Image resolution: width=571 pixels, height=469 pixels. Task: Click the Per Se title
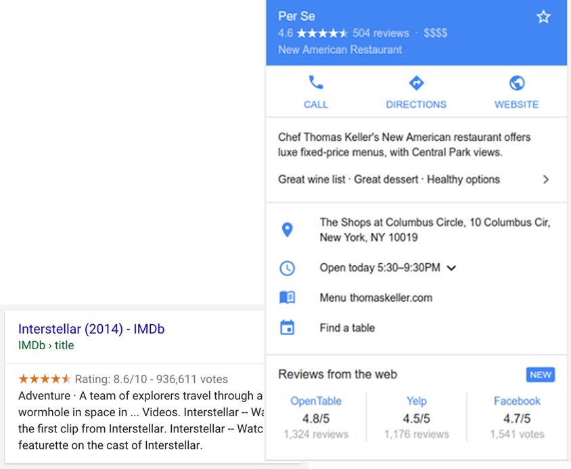(296, 16)
